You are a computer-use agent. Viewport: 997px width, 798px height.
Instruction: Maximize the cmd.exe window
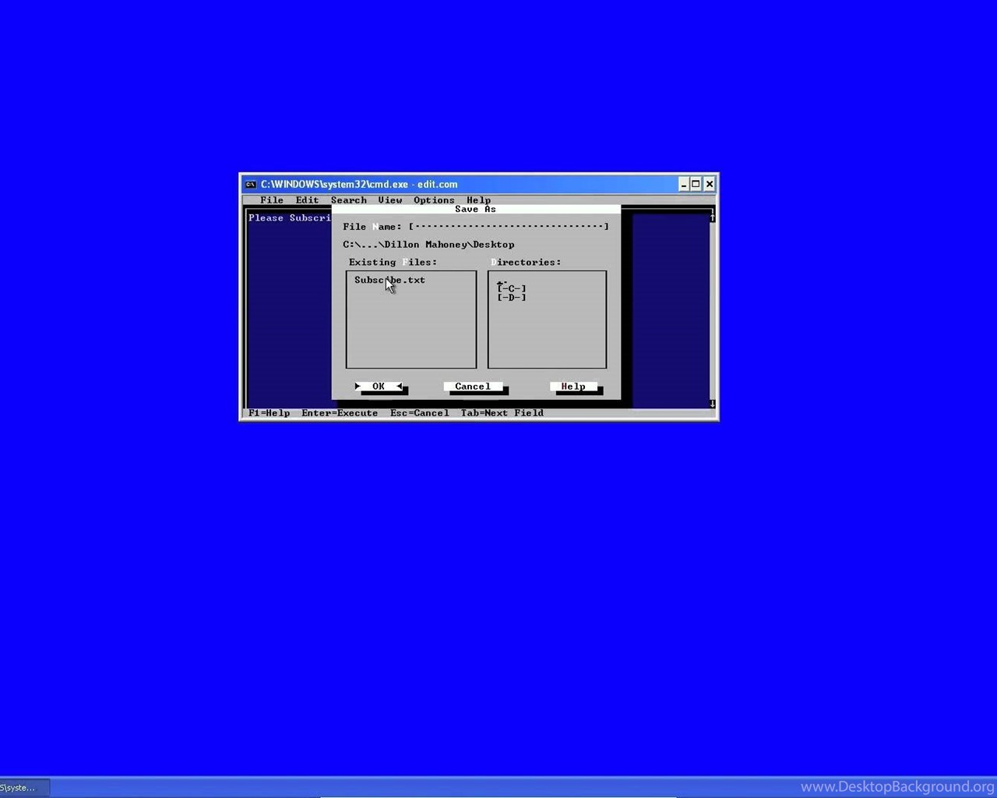pos(696,185)
